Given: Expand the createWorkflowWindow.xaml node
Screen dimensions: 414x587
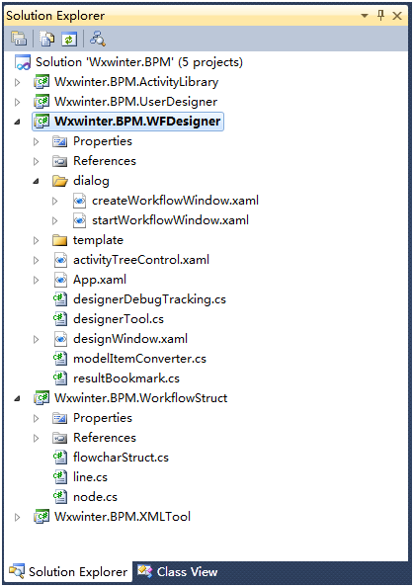Looking at the screenshot, I should point(55,201).
